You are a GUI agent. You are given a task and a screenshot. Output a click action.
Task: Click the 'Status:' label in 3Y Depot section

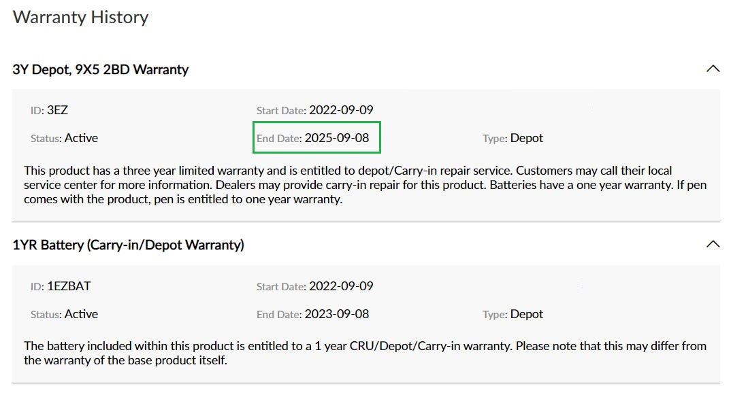pos(46,138)
